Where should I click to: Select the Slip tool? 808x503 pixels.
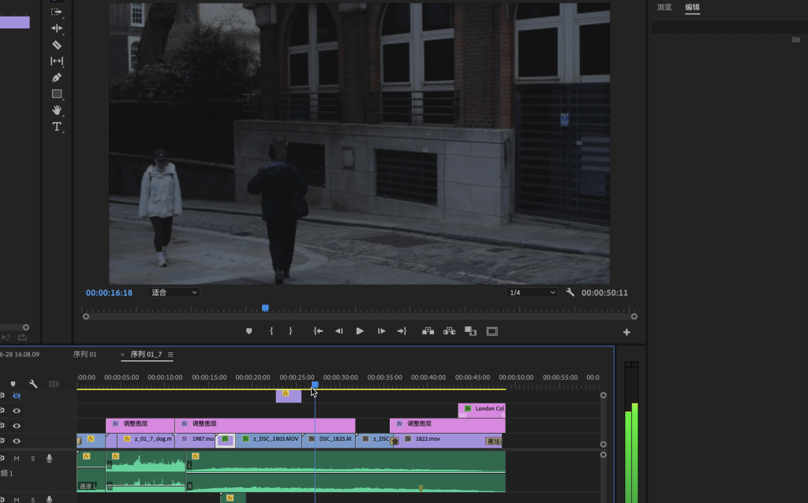[x=57, y=61]
